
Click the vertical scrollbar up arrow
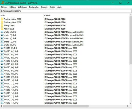click(131, 15)
